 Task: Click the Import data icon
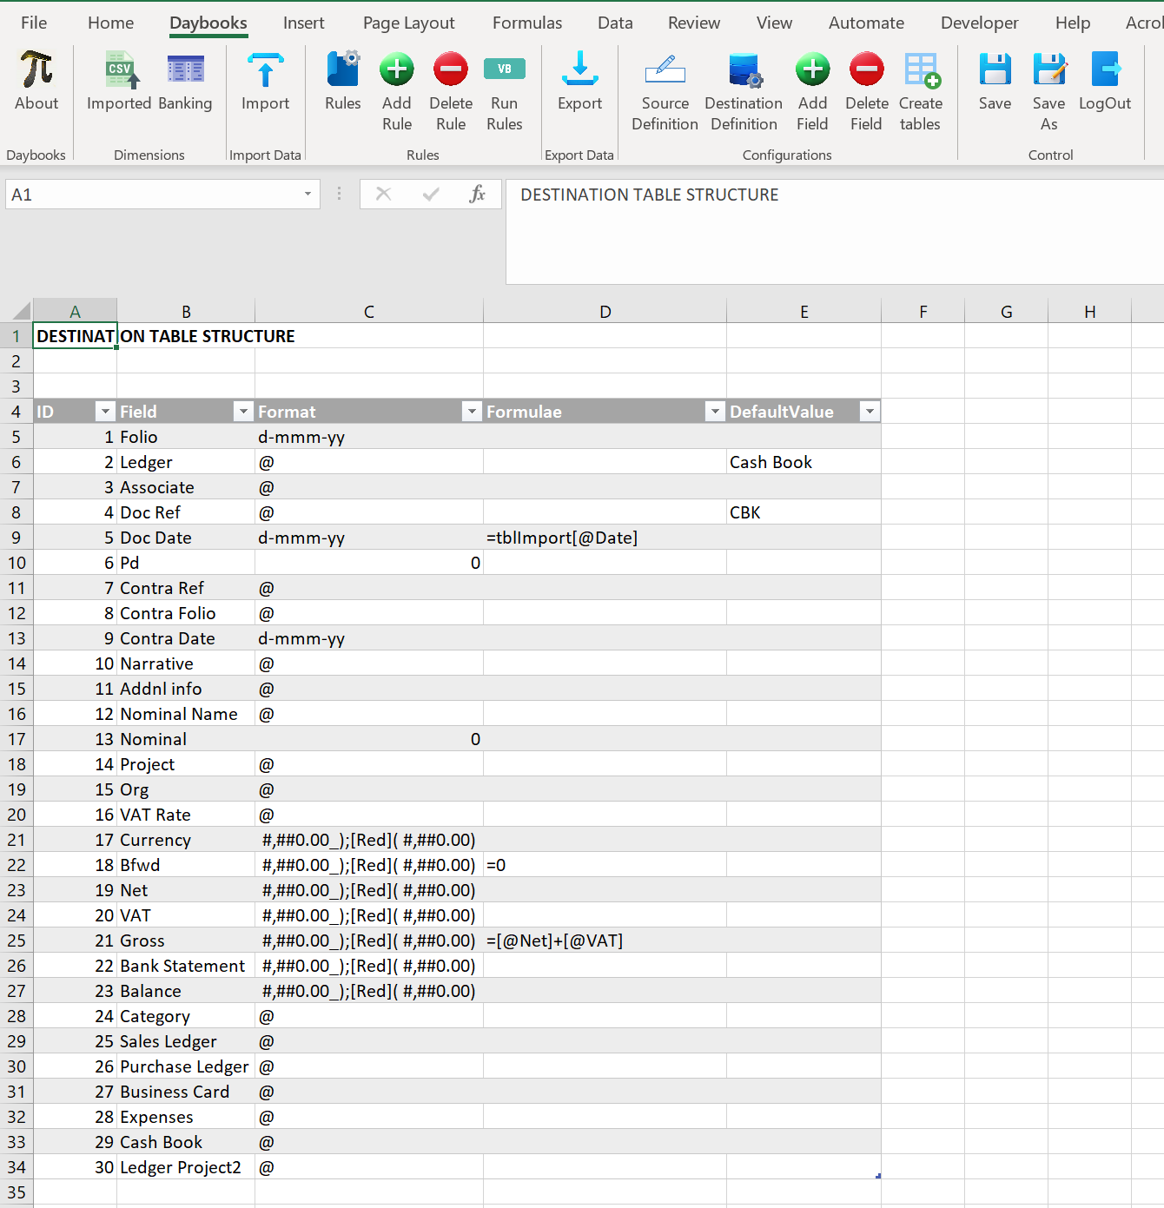click(x=265, y=69)
